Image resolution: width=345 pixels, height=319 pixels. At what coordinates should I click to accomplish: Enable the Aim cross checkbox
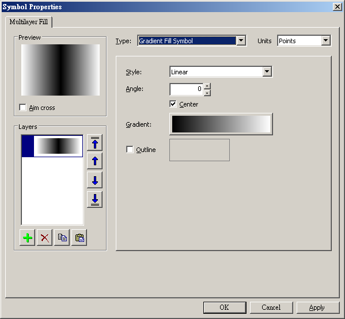coord(22,108)
